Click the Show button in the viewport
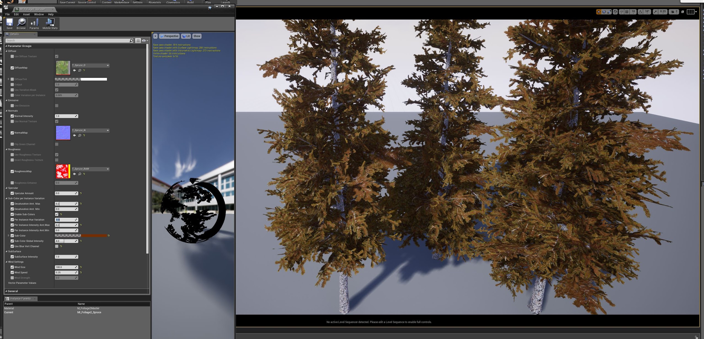The height and width of the screenshot is (339, 704). click(197, 36)
